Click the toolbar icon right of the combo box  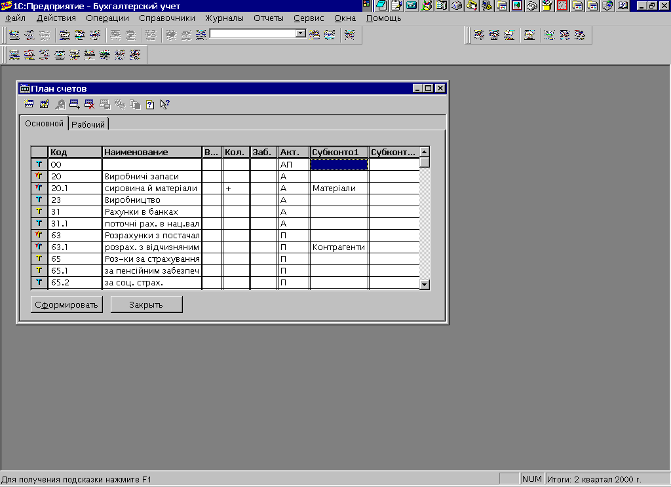pos(315,35)
